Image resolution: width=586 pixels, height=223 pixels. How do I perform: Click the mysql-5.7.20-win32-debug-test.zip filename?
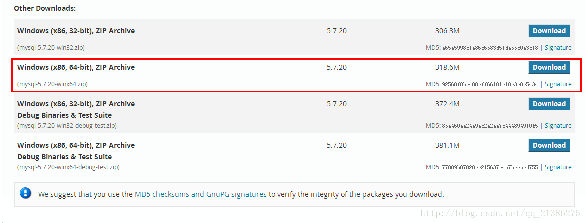tap(67, 125)
